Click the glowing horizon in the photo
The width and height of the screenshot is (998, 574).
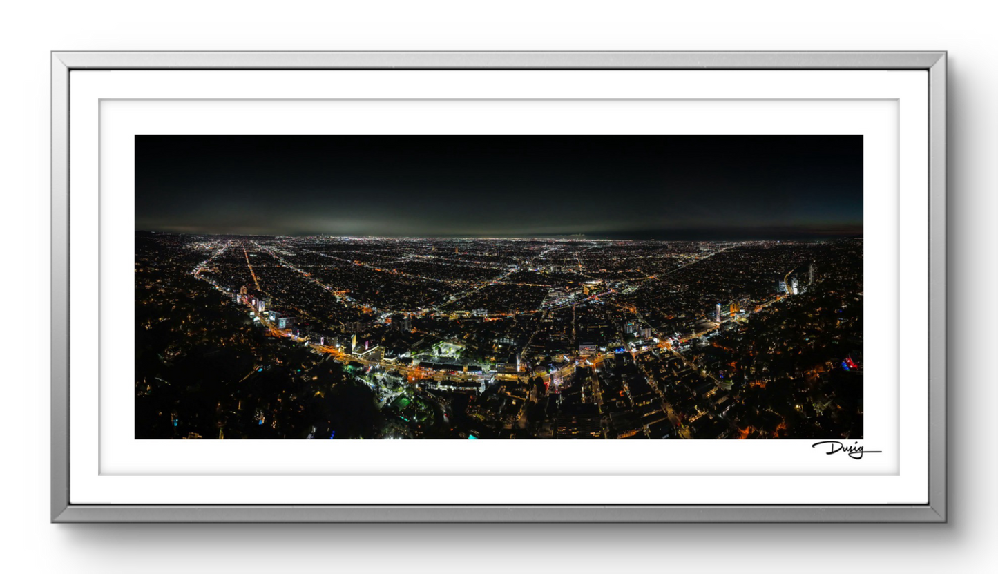click(x=359, y=229)
